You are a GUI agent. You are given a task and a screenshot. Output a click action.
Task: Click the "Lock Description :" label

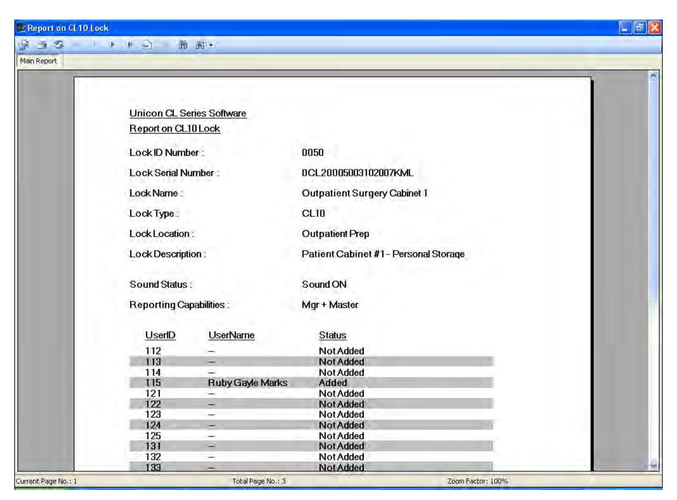[167, 254]
